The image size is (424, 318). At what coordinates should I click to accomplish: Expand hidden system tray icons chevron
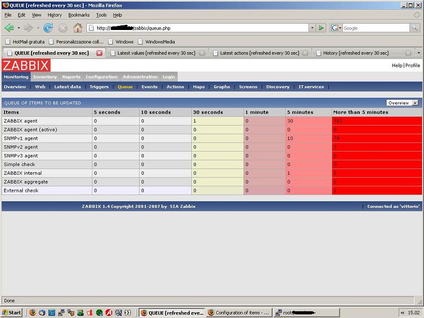pos(403,313)
